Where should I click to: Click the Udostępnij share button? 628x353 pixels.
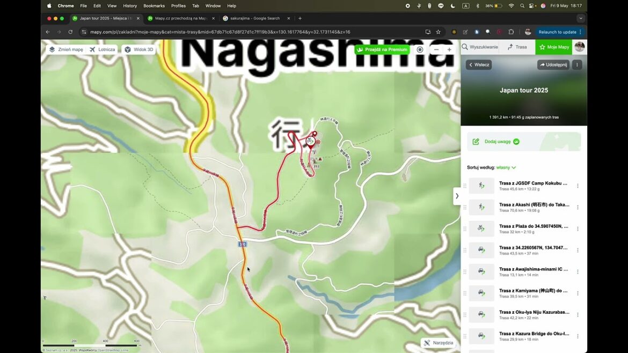[x=553, y=64]
